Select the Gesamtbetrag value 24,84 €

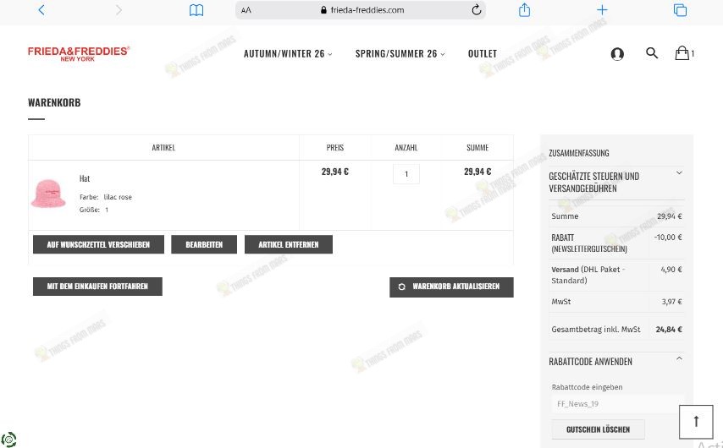click(x=669, y=329)
